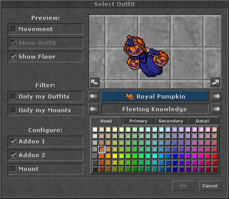
Task: Enable the Movement preview checkbox
Action: 13,29
